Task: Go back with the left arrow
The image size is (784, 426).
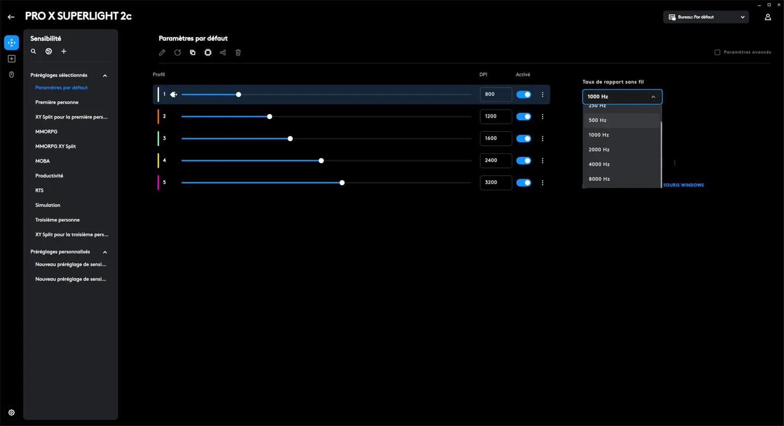Action: (11, 17)
